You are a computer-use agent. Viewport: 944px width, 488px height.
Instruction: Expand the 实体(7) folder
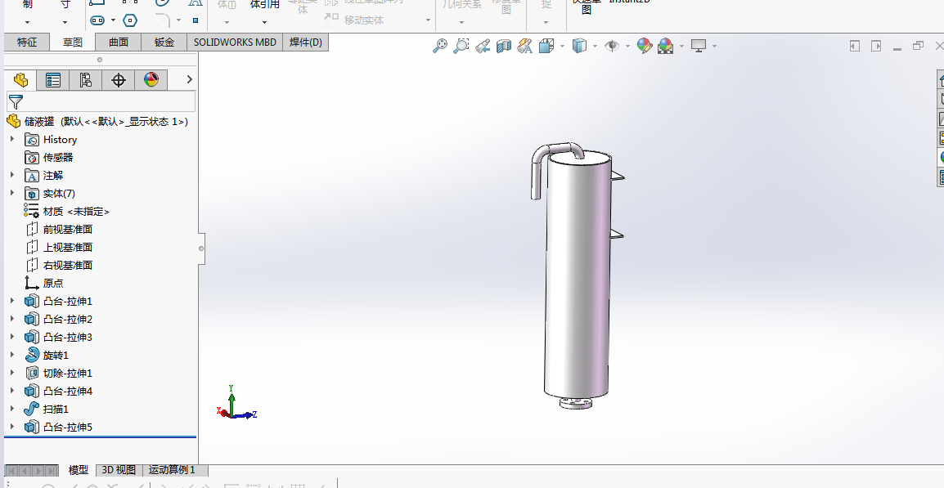[x=12, y=193]
